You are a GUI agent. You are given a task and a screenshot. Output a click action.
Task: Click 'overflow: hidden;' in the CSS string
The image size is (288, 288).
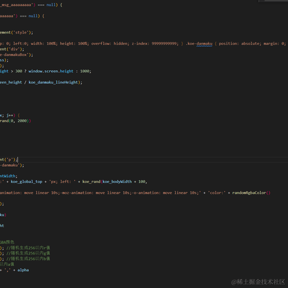click(x=110, y=43)
